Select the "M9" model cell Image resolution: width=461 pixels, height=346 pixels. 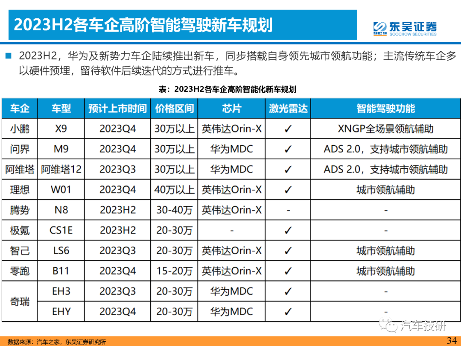[61, 149]
